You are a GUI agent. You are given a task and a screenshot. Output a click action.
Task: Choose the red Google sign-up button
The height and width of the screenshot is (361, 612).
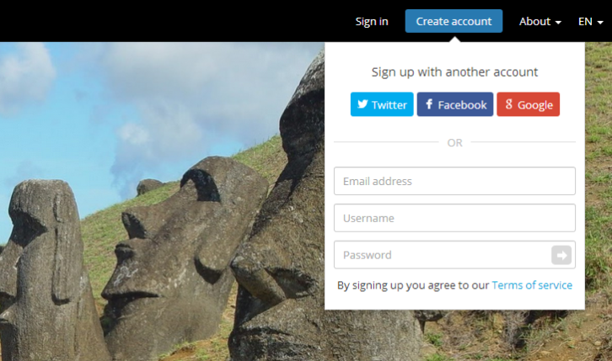(x=529, y=104)
